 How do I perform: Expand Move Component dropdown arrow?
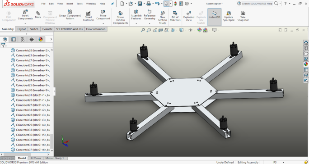[x=103, y=23]
